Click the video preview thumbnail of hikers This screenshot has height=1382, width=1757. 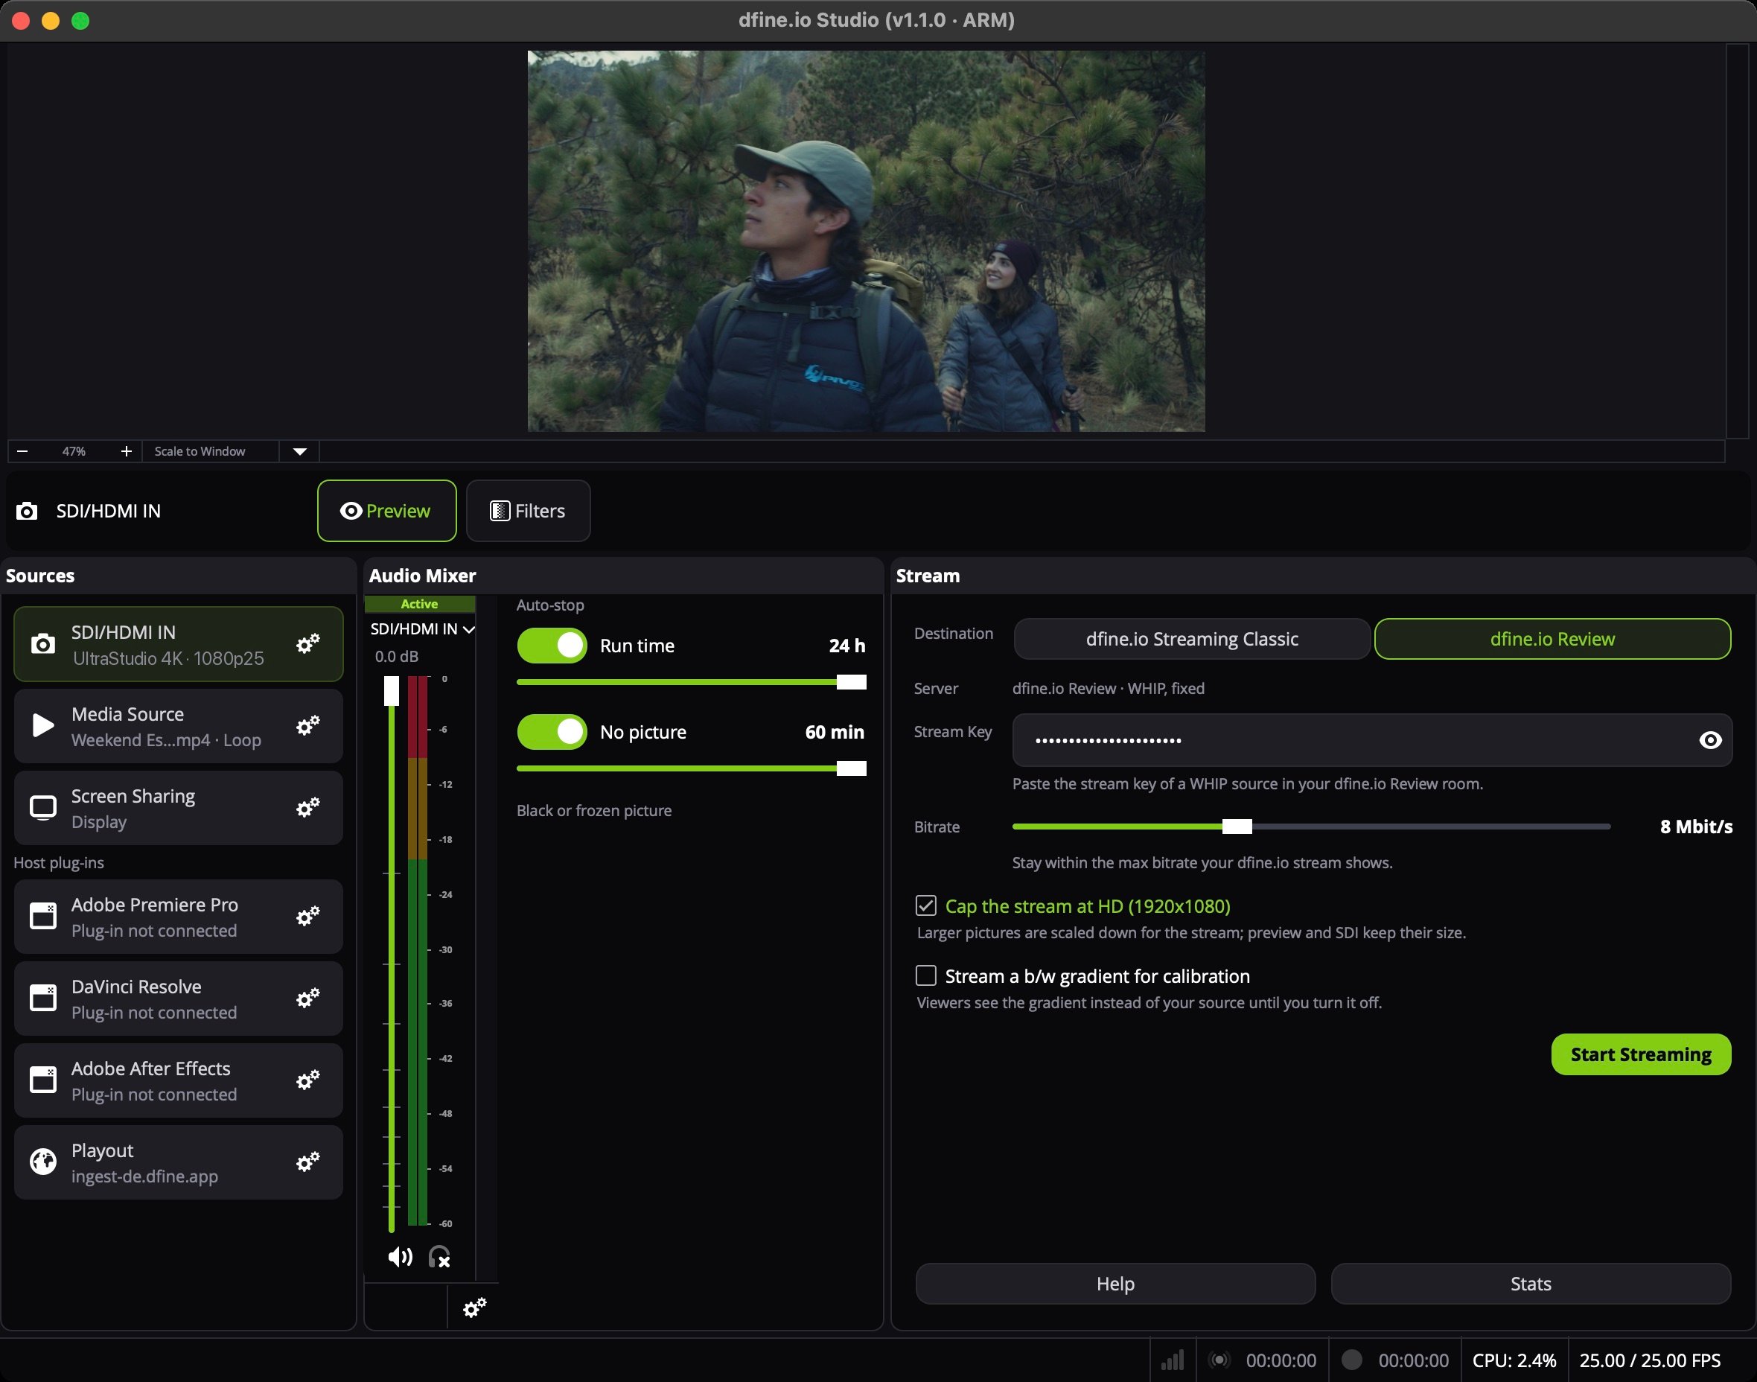coord(867,241)
